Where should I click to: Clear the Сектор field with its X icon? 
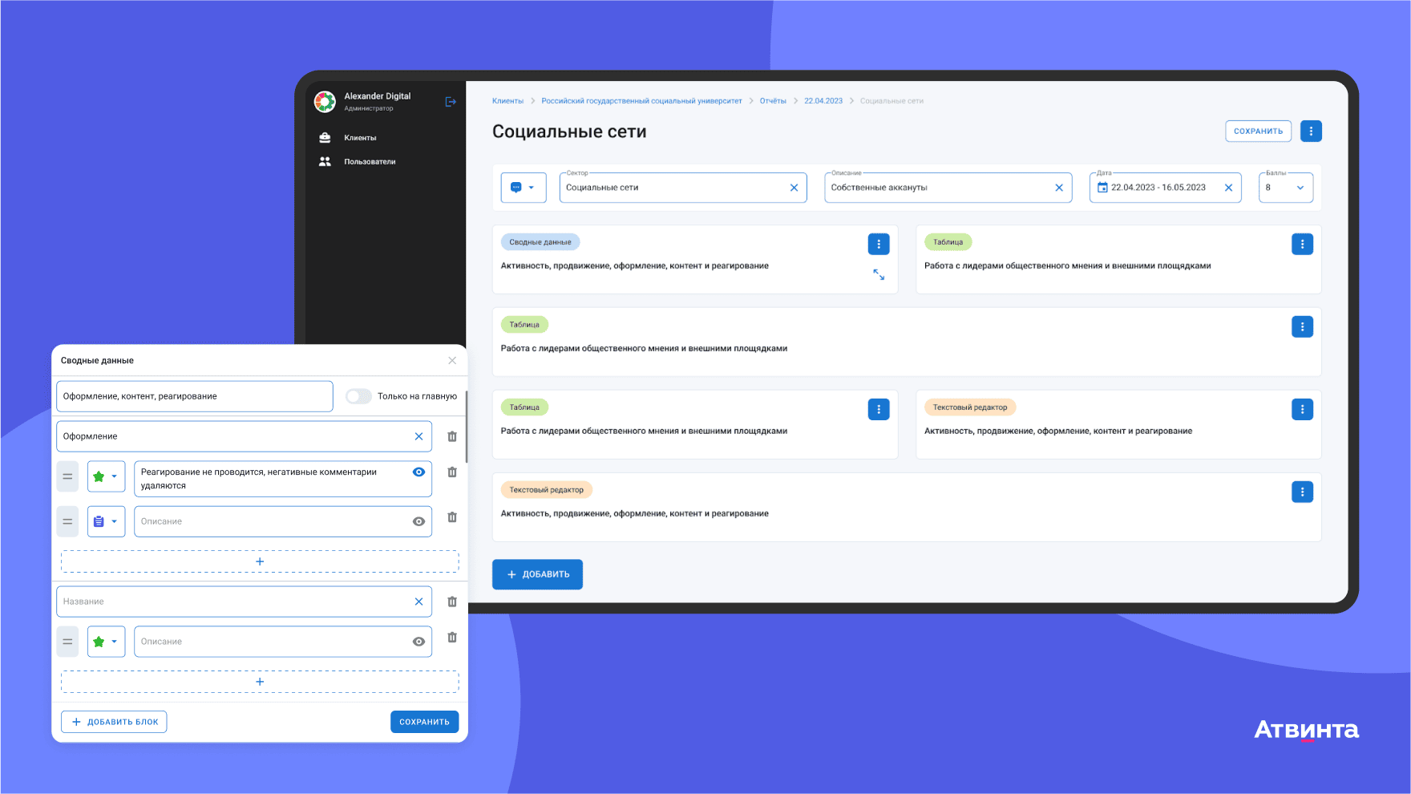pyautogui.click(x=794, y=188)
